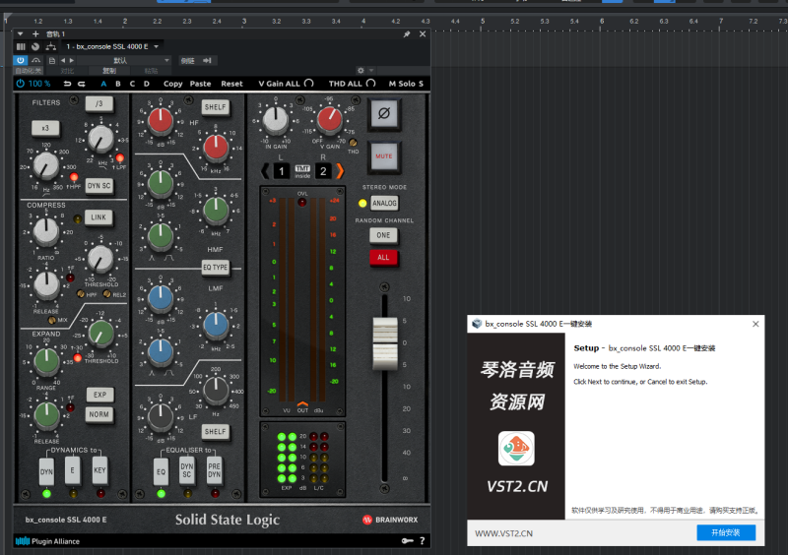788x555 pixels.
Task: Collapse the plugin header triangle
Action: [20, 34]
